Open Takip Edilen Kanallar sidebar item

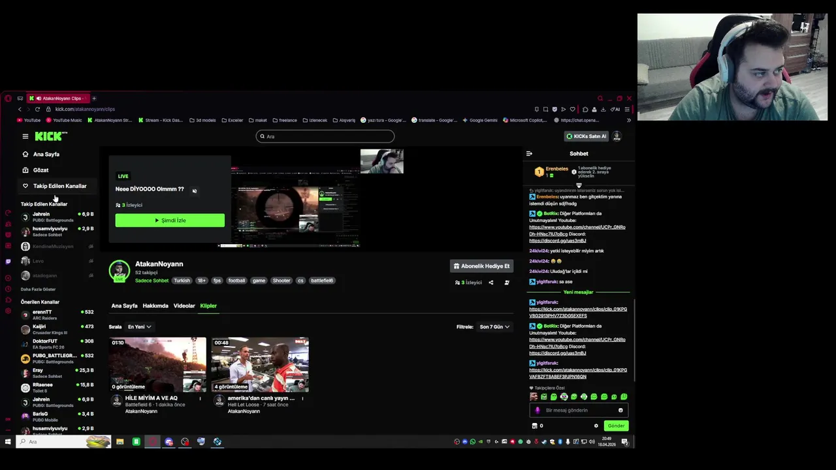point(59,186)
